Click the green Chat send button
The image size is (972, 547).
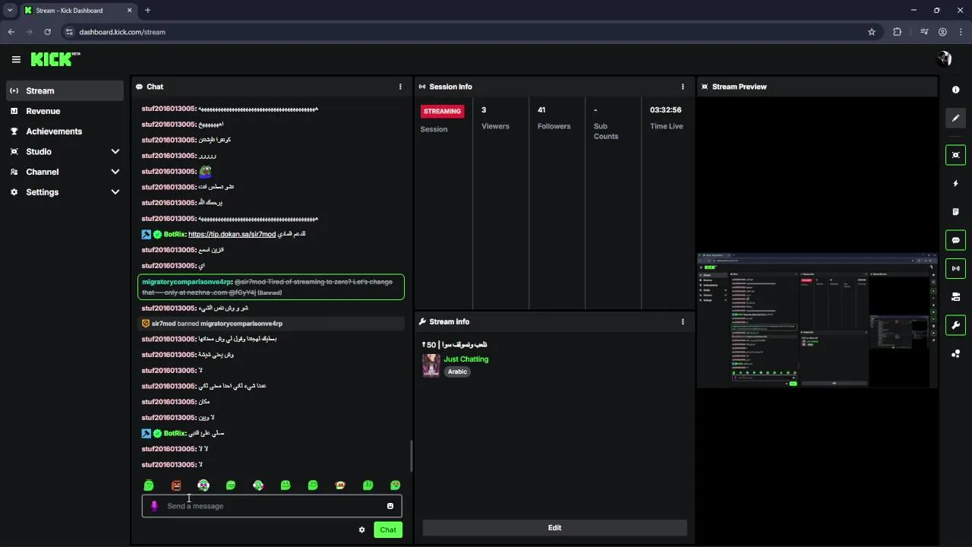[x=388, y=530]
